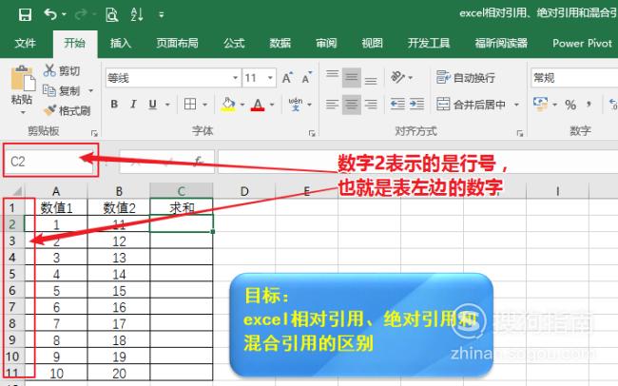Click the wén phonetic guide icon

pos(296,104)
